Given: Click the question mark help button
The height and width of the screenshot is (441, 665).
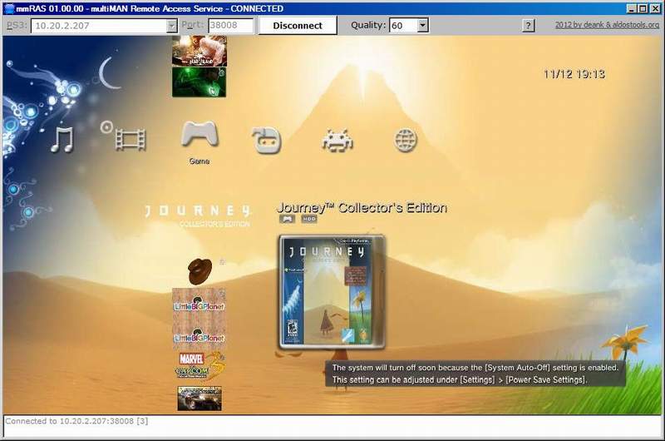Looking at the screenshot, I should point(528,26).
